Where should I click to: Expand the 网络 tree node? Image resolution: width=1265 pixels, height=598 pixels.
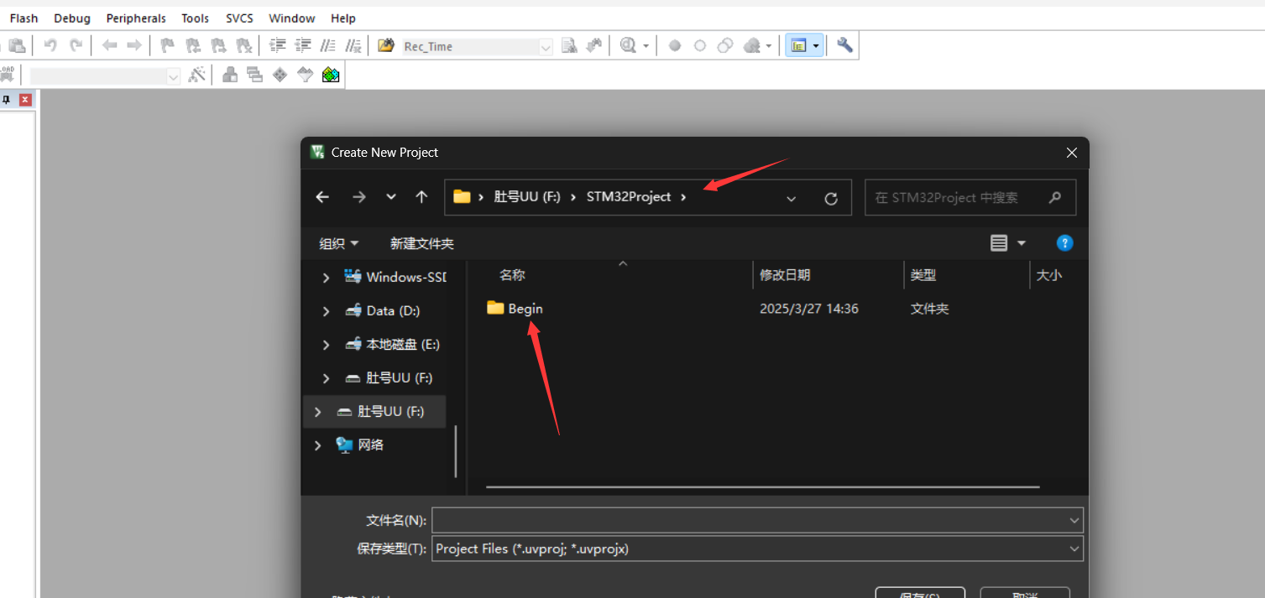(317, 445)
